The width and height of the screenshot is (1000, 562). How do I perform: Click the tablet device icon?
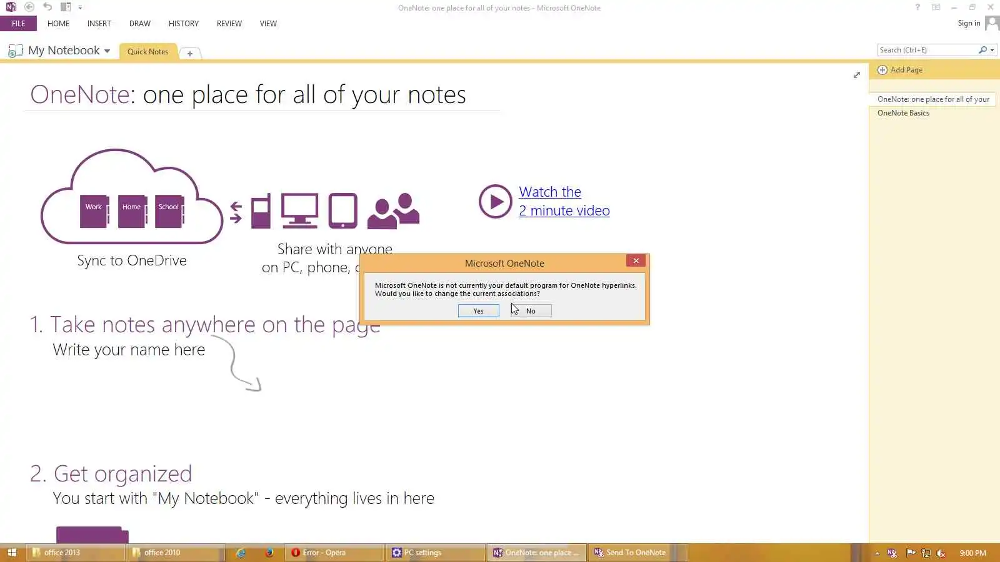coord(343,211)
